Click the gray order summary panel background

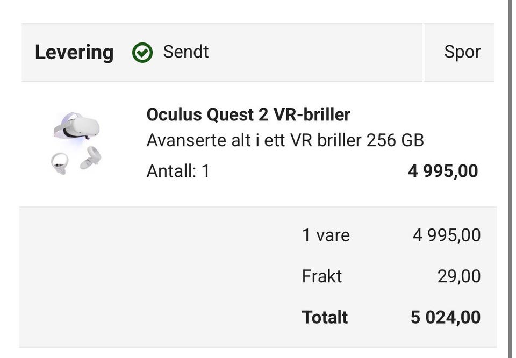(158, 277)
